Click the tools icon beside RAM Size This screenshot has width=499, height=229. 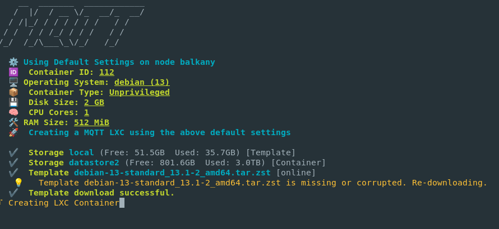13,122
